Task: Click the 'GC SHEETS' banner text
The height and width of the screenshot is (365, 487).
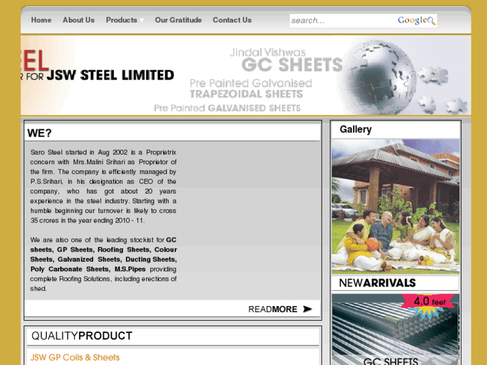Action: point(292,64)
